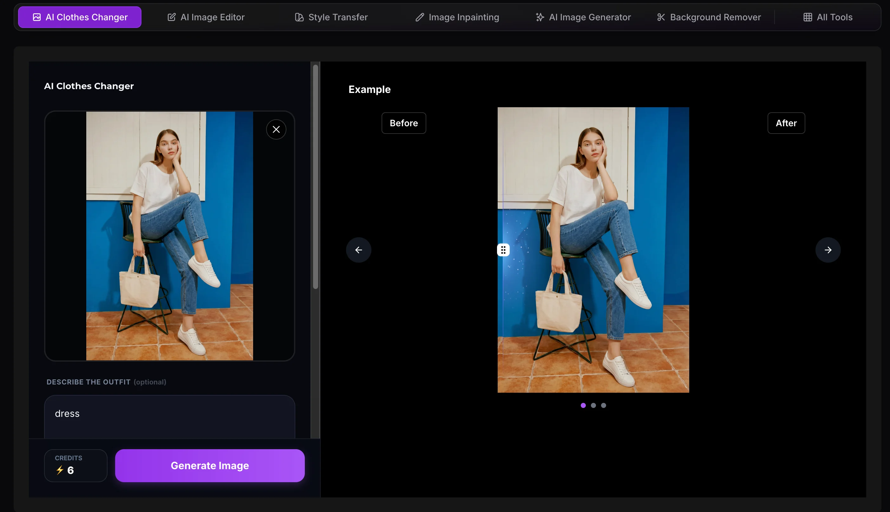Click the before/after comparison slider handle
The width and height of the screenshot is (890, 512).
click(x=503, y=250)
